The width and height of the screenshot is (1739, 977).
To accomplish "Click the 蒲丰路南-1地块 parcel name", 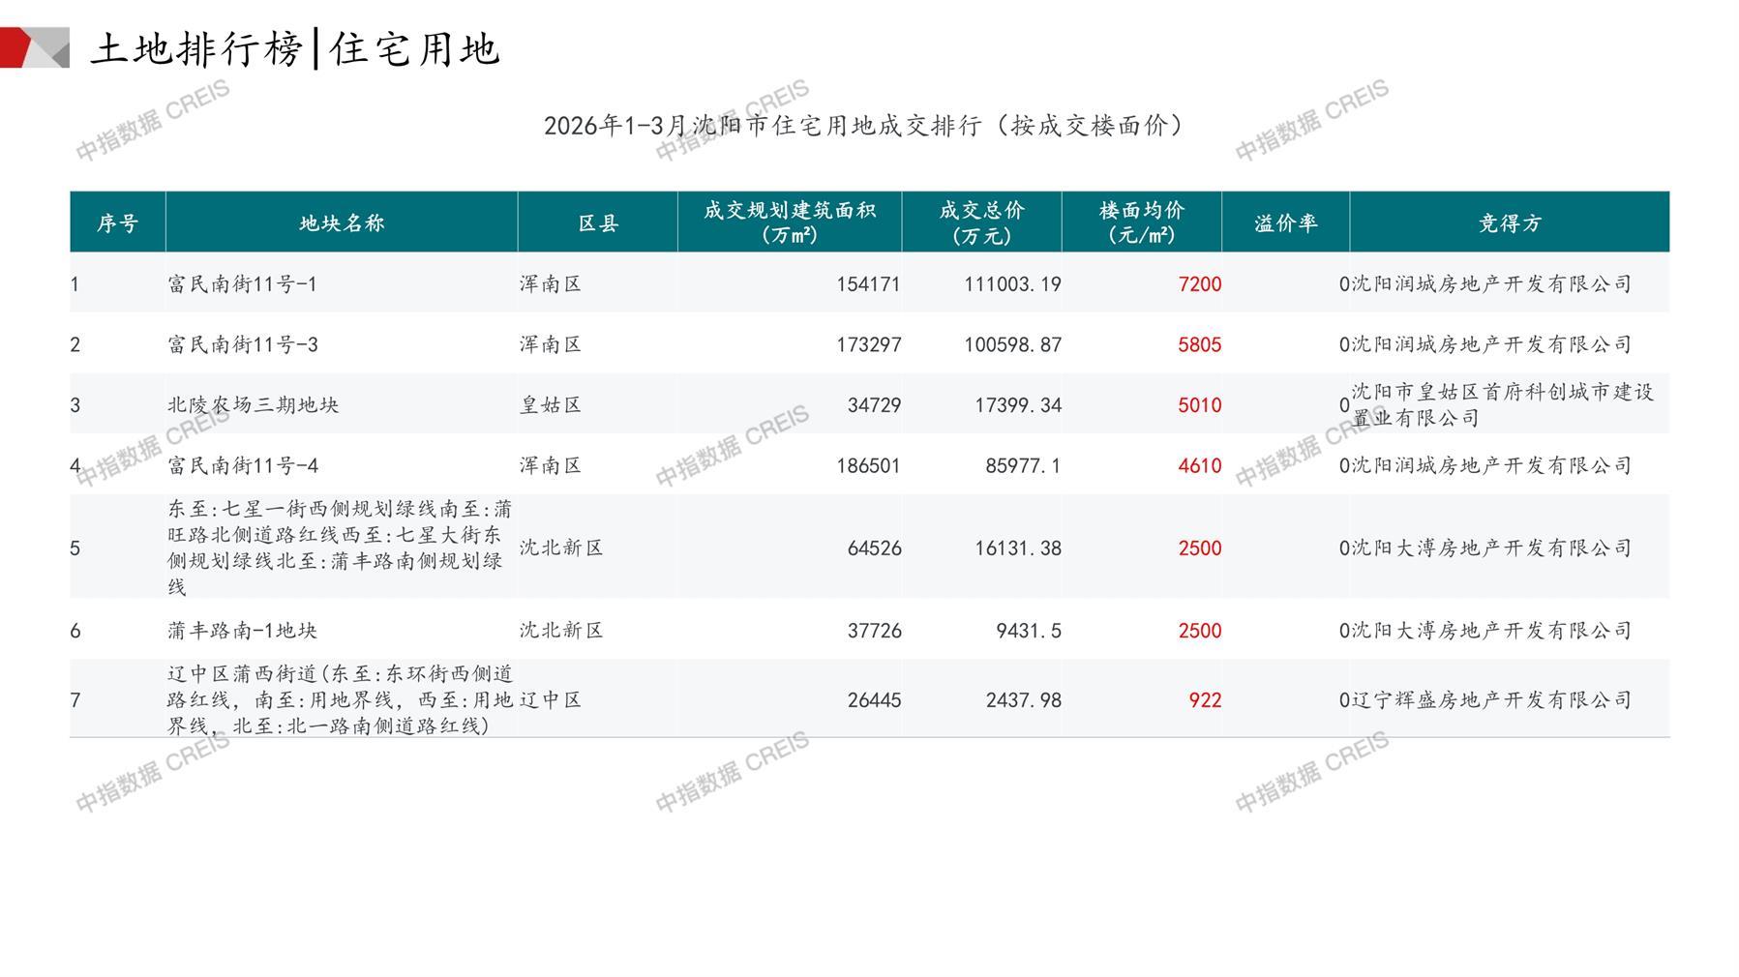I will (x=243, y=631).
